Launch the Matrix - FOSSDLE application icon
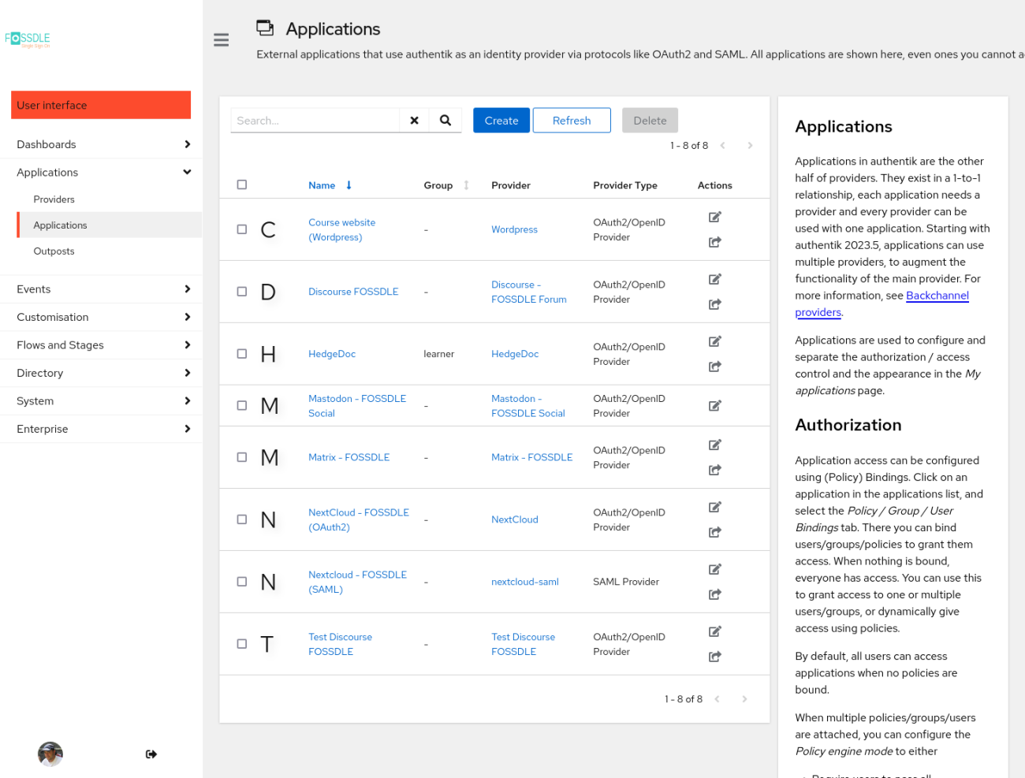The height and width of the screenshot is (778, 1025). pyautogui.click(x=715, y=470)
